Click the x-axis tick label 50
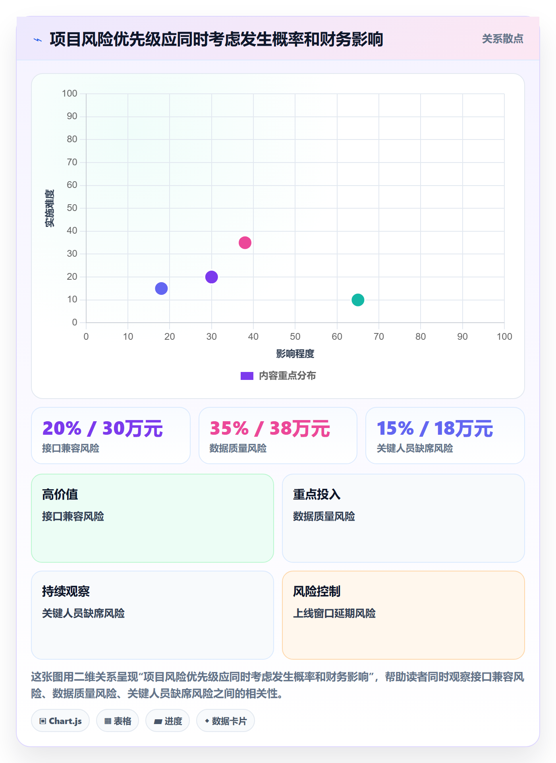 295,337
